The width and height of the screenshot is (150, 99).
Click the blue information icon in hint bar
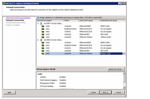point(38,18)
